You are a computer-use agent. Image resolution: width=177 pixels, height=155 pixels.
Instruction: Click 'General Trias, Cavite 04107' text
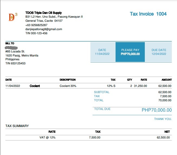point(44,21)
